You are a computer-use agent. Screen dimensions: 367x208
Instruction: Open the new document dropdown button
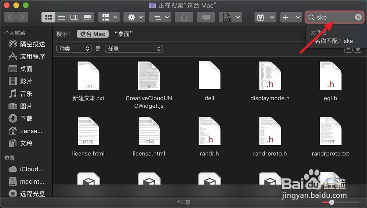coord(230,17)
